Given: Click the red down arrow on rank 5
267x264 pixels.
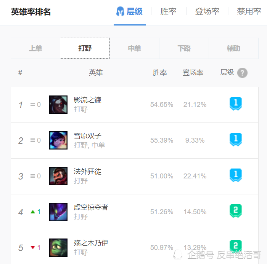Looking at the screenshot, I should click(x=33, y=247).
